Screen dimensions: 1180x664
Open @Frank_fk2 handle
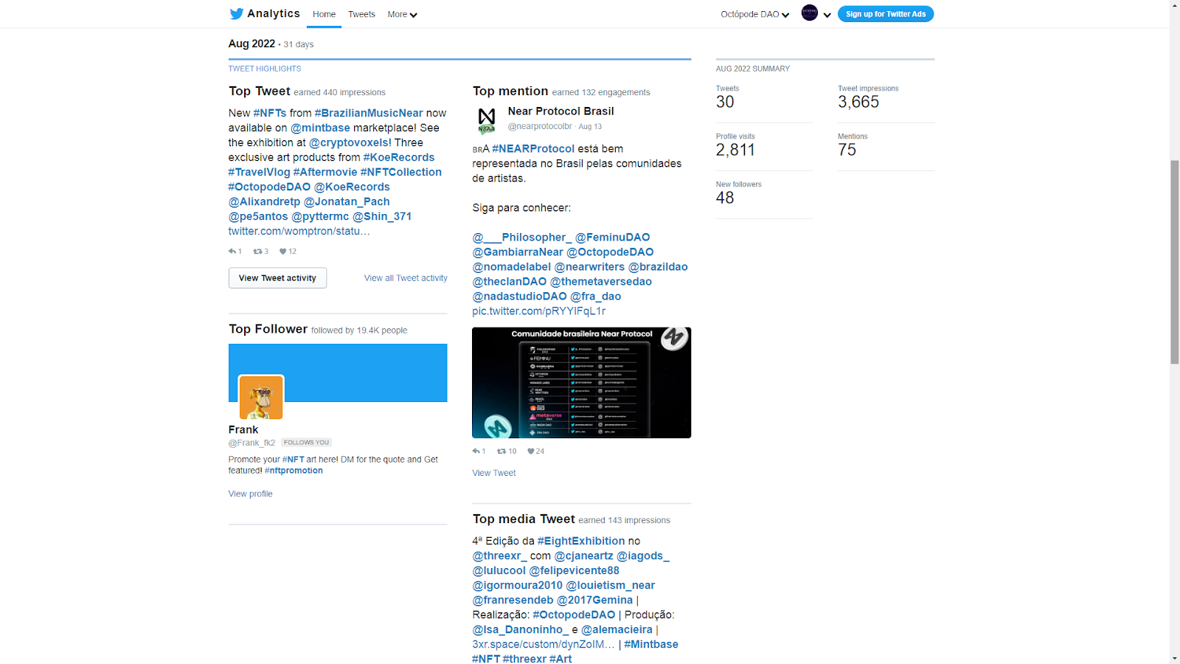pyautogui.click(x=251, y=443)
